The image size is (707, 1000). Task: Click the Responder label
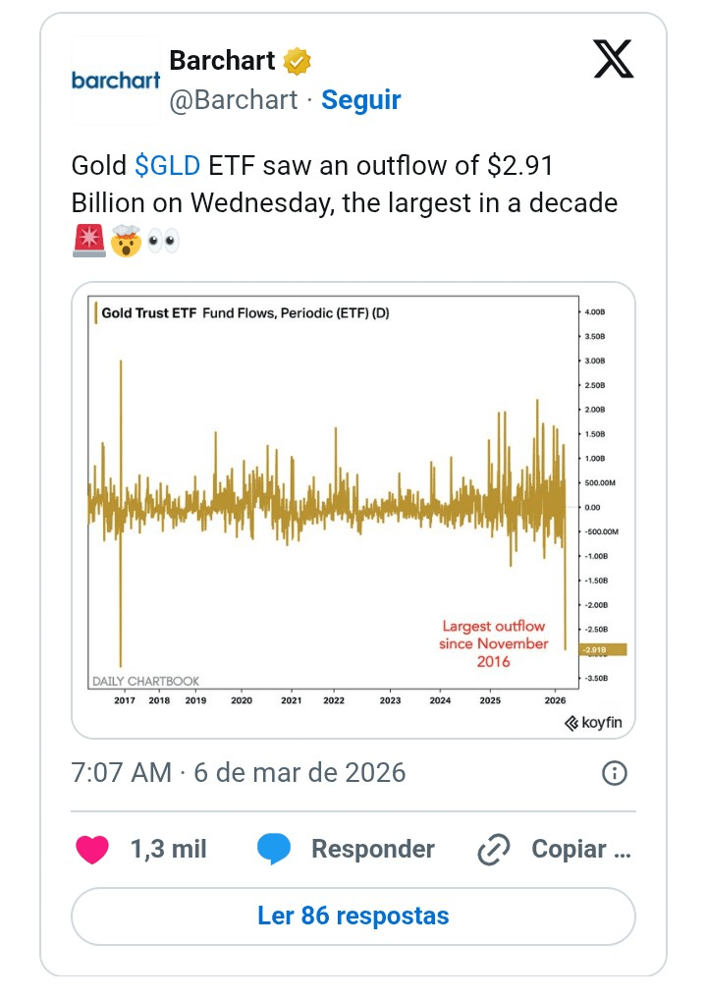(372, 849)
